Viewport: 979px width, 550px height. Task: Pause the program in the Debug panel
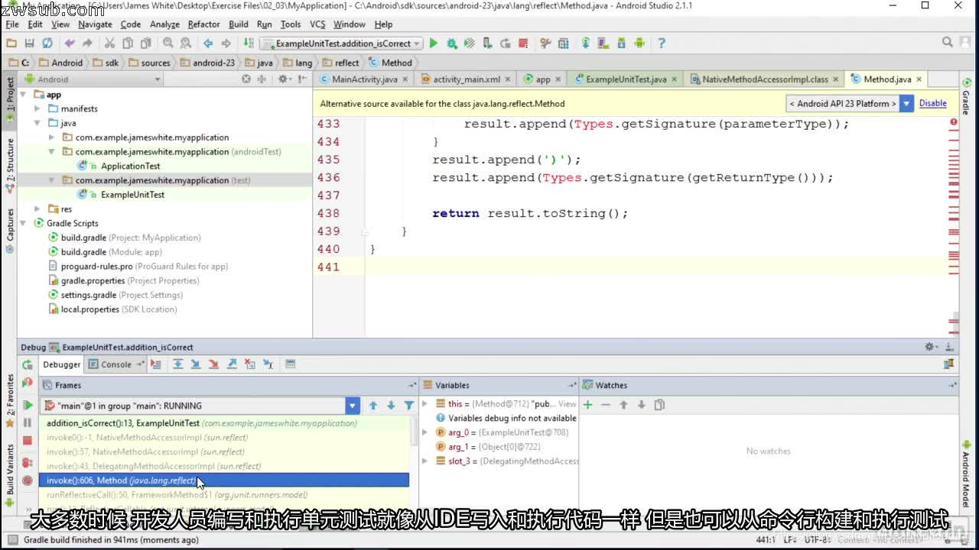coord(28,422)
